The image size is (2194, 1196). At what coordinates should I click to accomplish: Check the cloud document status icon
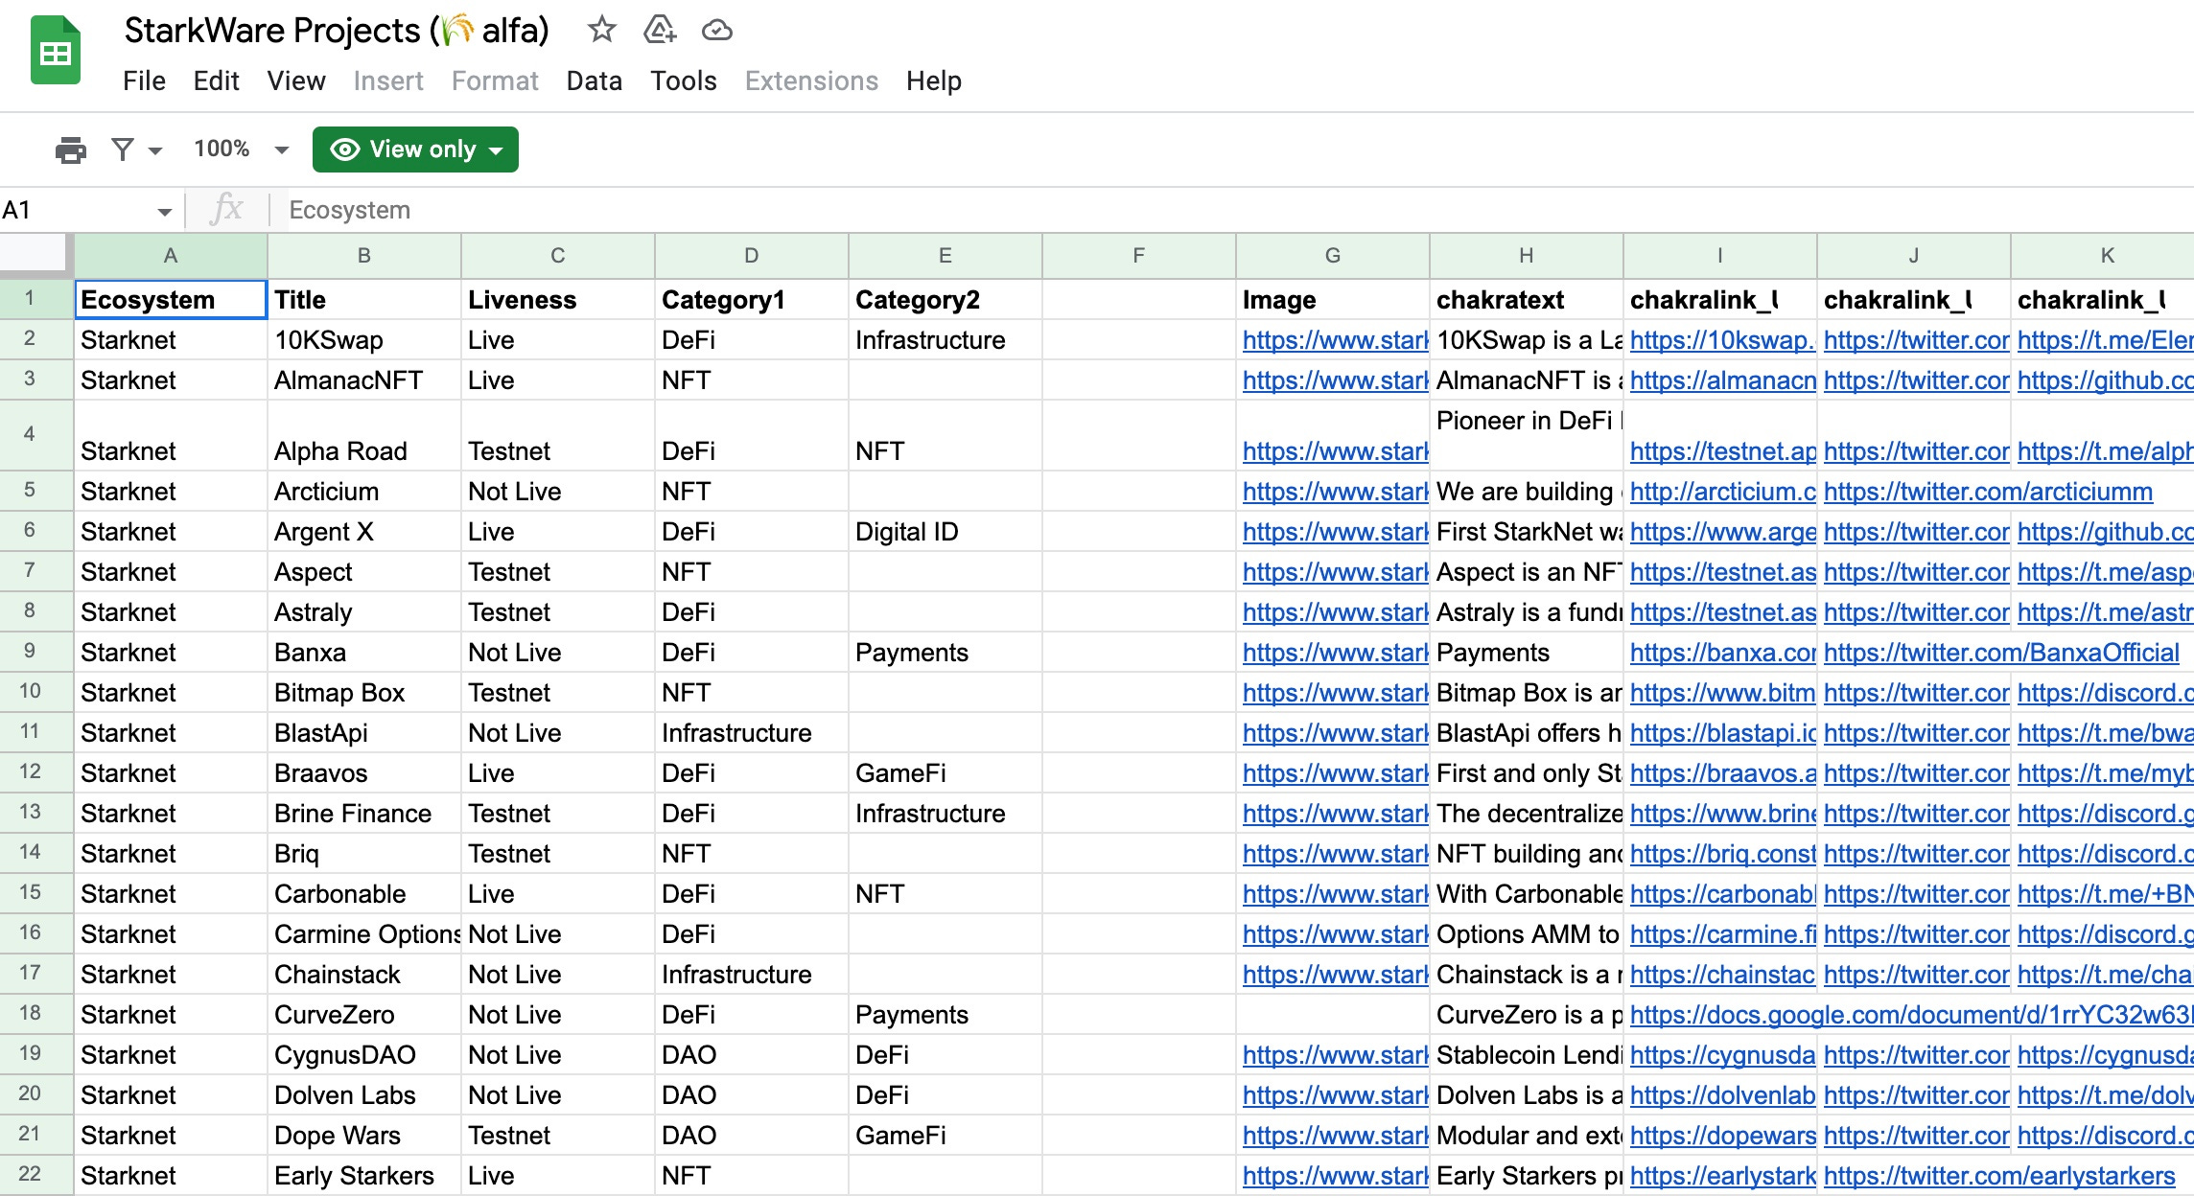pos(716,31)
